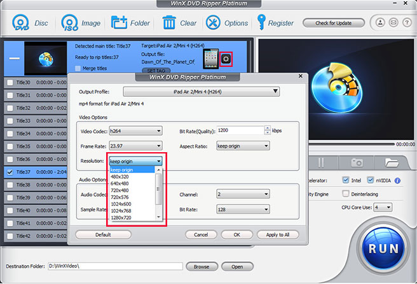Viewport: 417px width, 284px height.
Task: Open the settings gear beside iPad icon
Action: point(226,59)
